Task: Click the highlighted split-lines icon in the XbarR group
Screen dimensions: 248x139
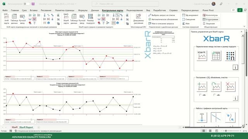Action: point(117,15)
